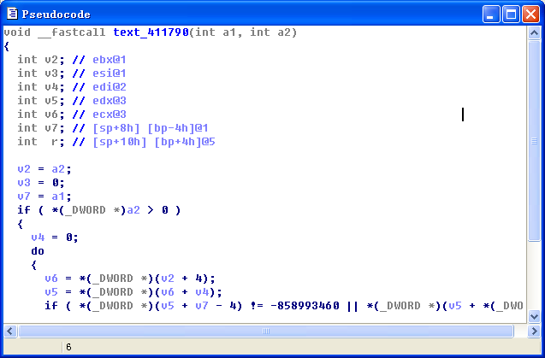Screen dimensions: 545x358
Task: Maximize the Pseudocode window
Action: (512, 15)
